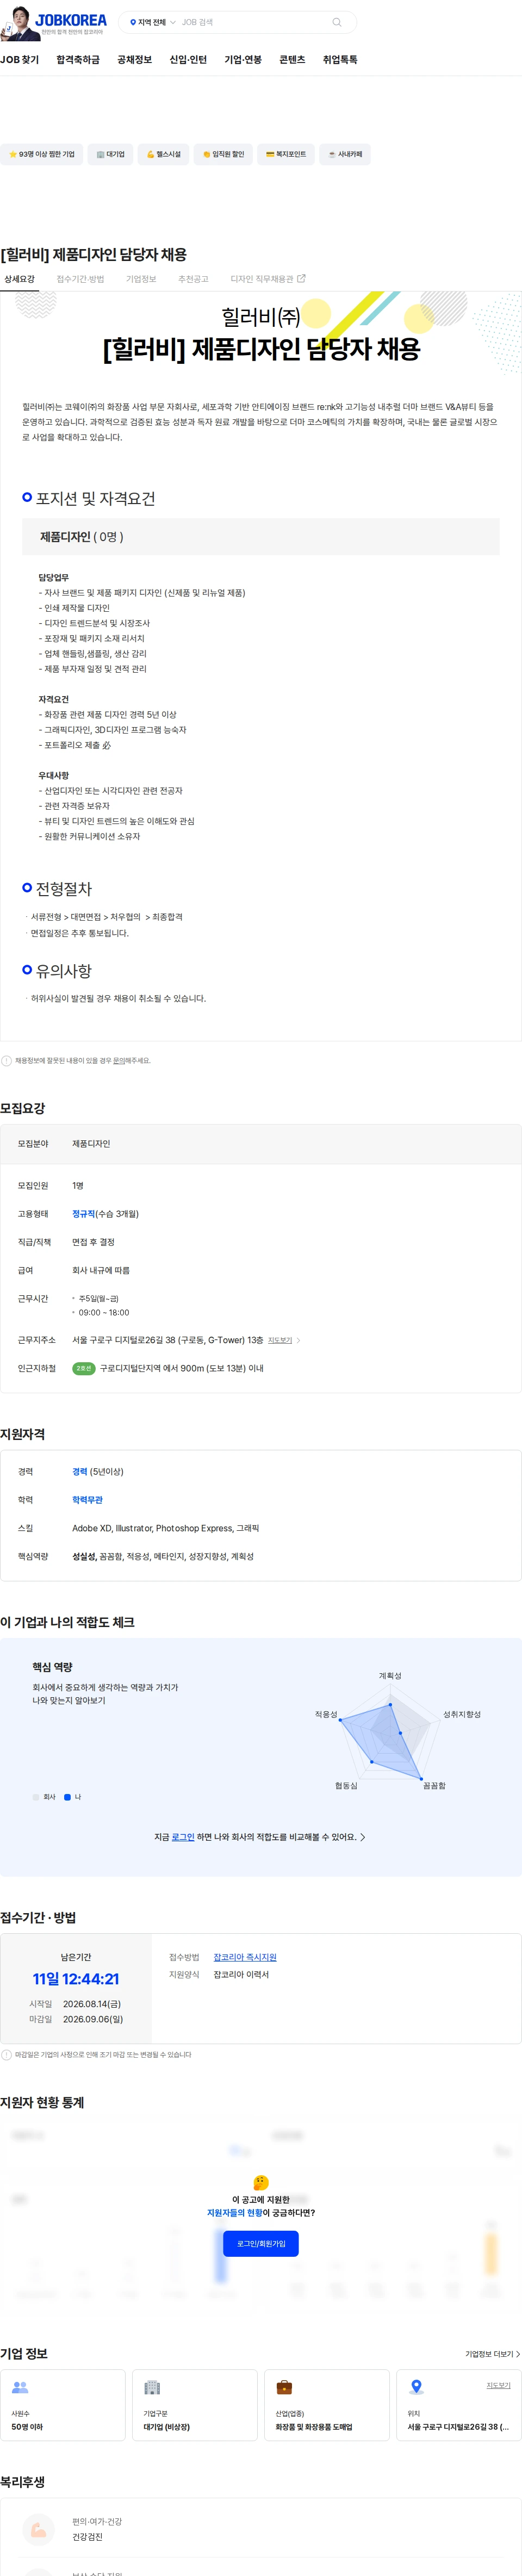
Task: Click the 사원수 people icon card
Action: click(62, 2405)
